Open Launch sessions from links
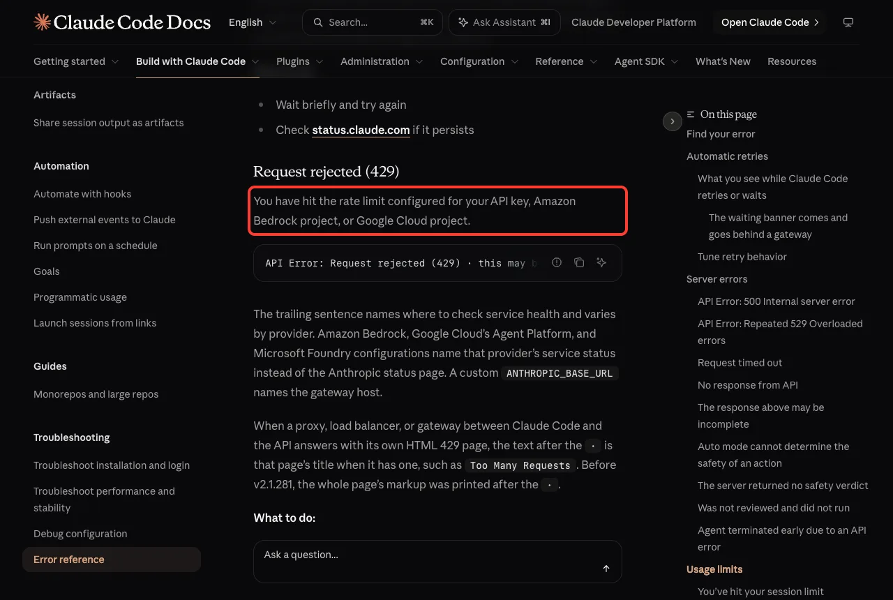 pyautogui.click(x=95, y=323)
